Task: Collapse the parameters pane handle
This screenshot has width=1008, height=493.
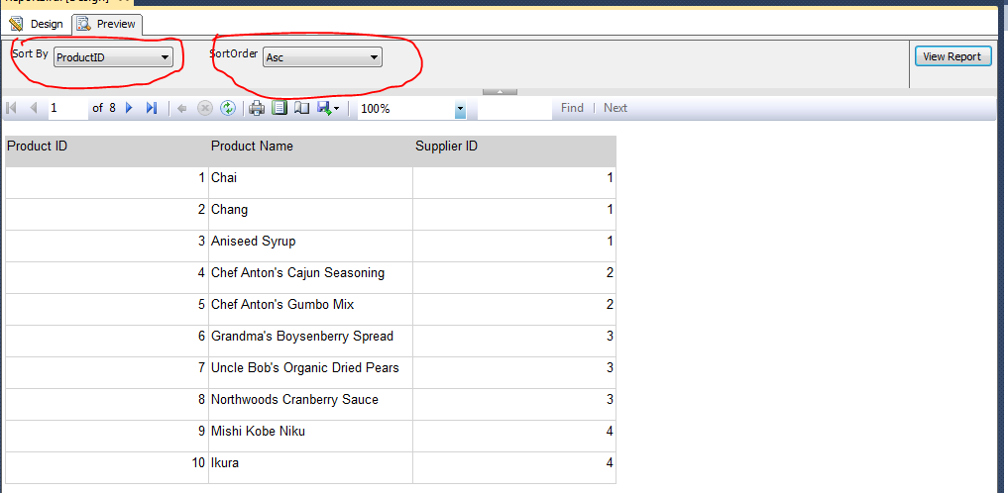Action: pyautogui.click(x=500, y=92)
